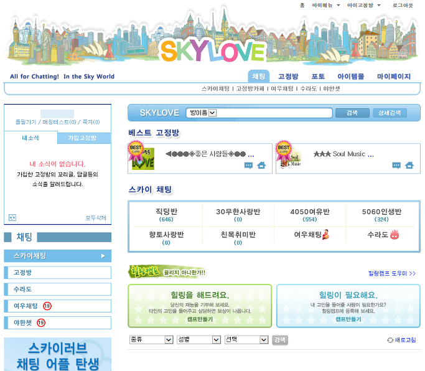Select the 마이페이지 main navigation tab
Viewport: 425px width, 371px height.
click(x=393, y=77)
